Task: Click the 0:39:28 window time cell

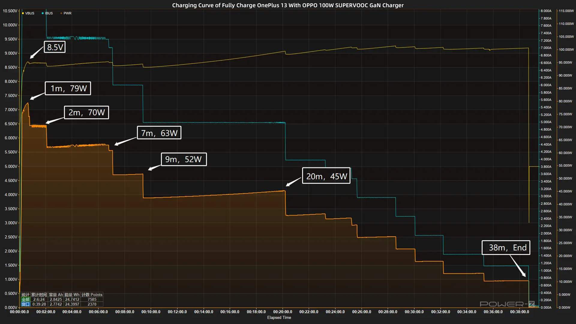Action: pyautogui.click(x=39, y=304)
